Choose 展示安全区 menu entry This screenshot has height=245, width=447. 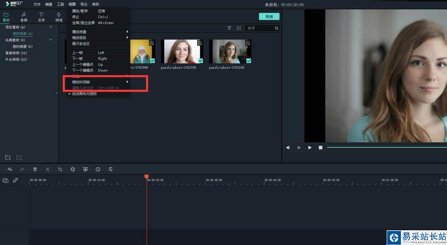(x=98, y=44)
